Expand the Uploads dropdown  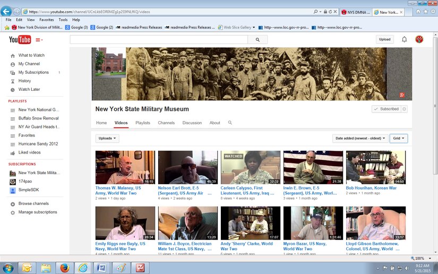(x=107, y=138)
